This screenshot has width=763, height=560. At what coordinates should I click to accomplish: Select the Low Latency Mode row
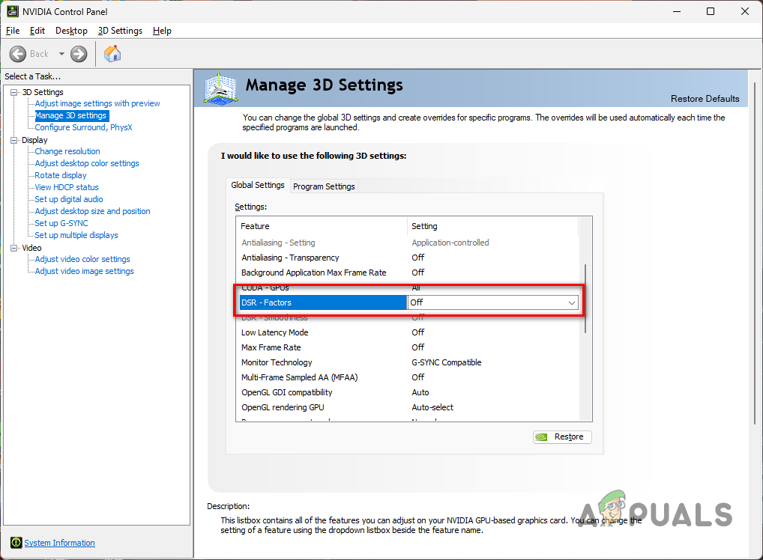(x=408, y=332)
